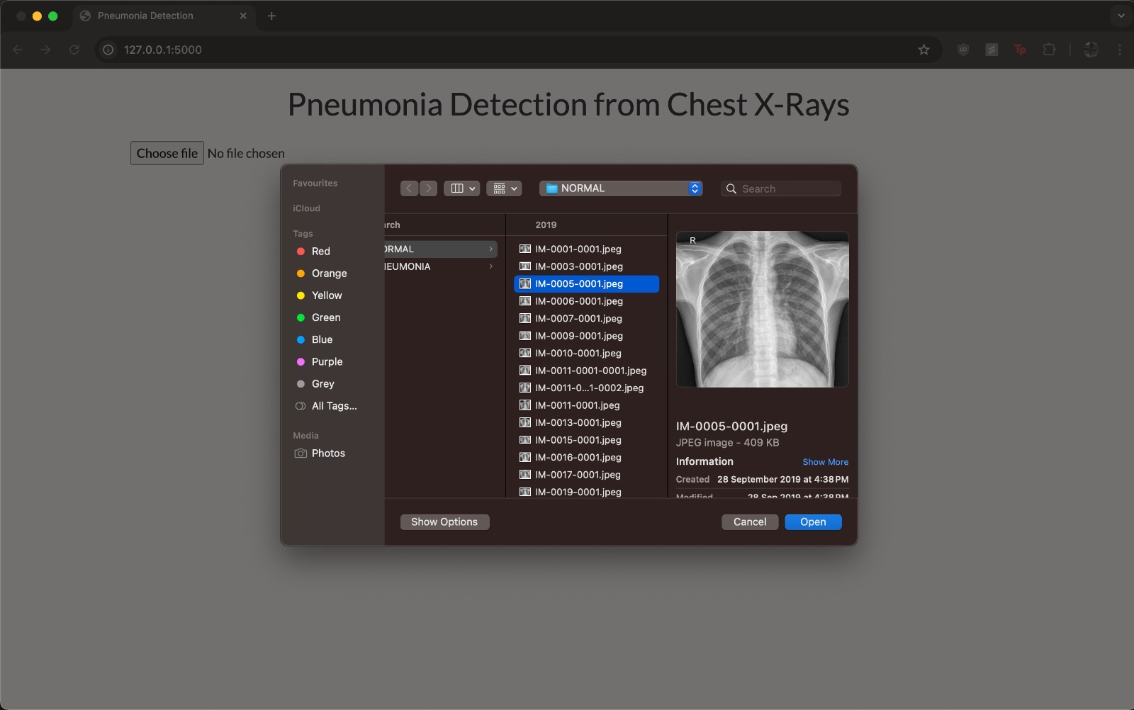Click the forward arrow in file dialog
1134x710 pixels.
click(428, 188)
